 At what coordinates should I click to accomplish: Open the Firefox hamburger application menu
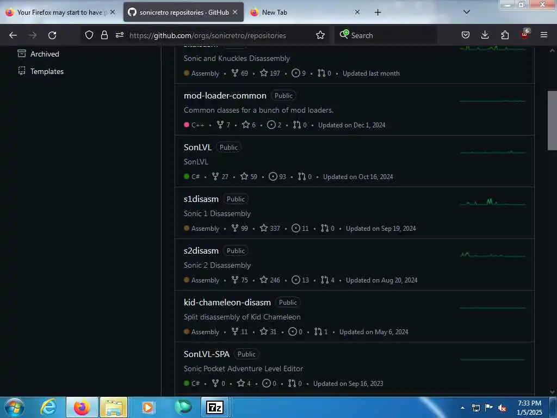click(544, 35)
